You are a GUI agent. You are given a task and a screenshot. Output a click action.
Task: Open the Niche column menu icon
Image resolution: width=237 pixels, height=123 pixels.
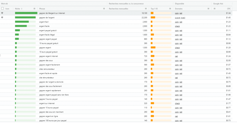[x=34, y=8]
